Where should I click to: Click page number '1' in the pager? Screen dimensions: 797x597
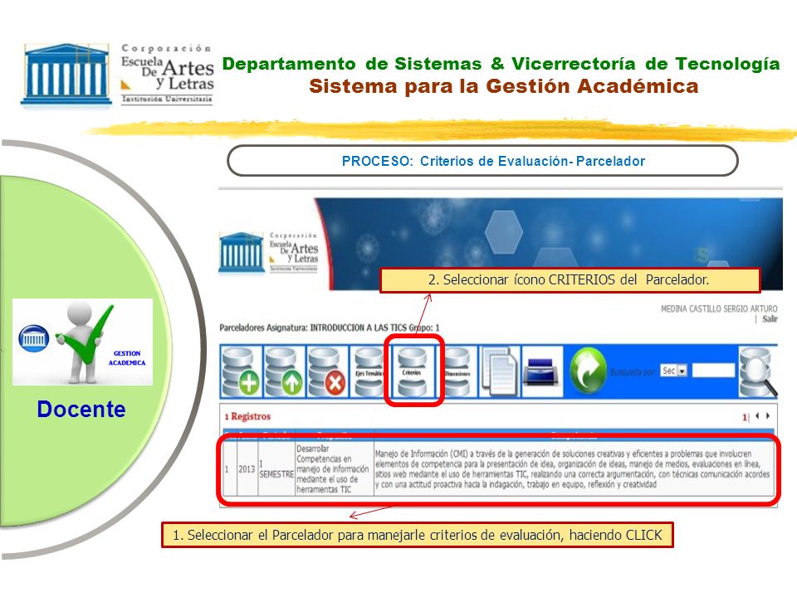click(x=745, y=417)
